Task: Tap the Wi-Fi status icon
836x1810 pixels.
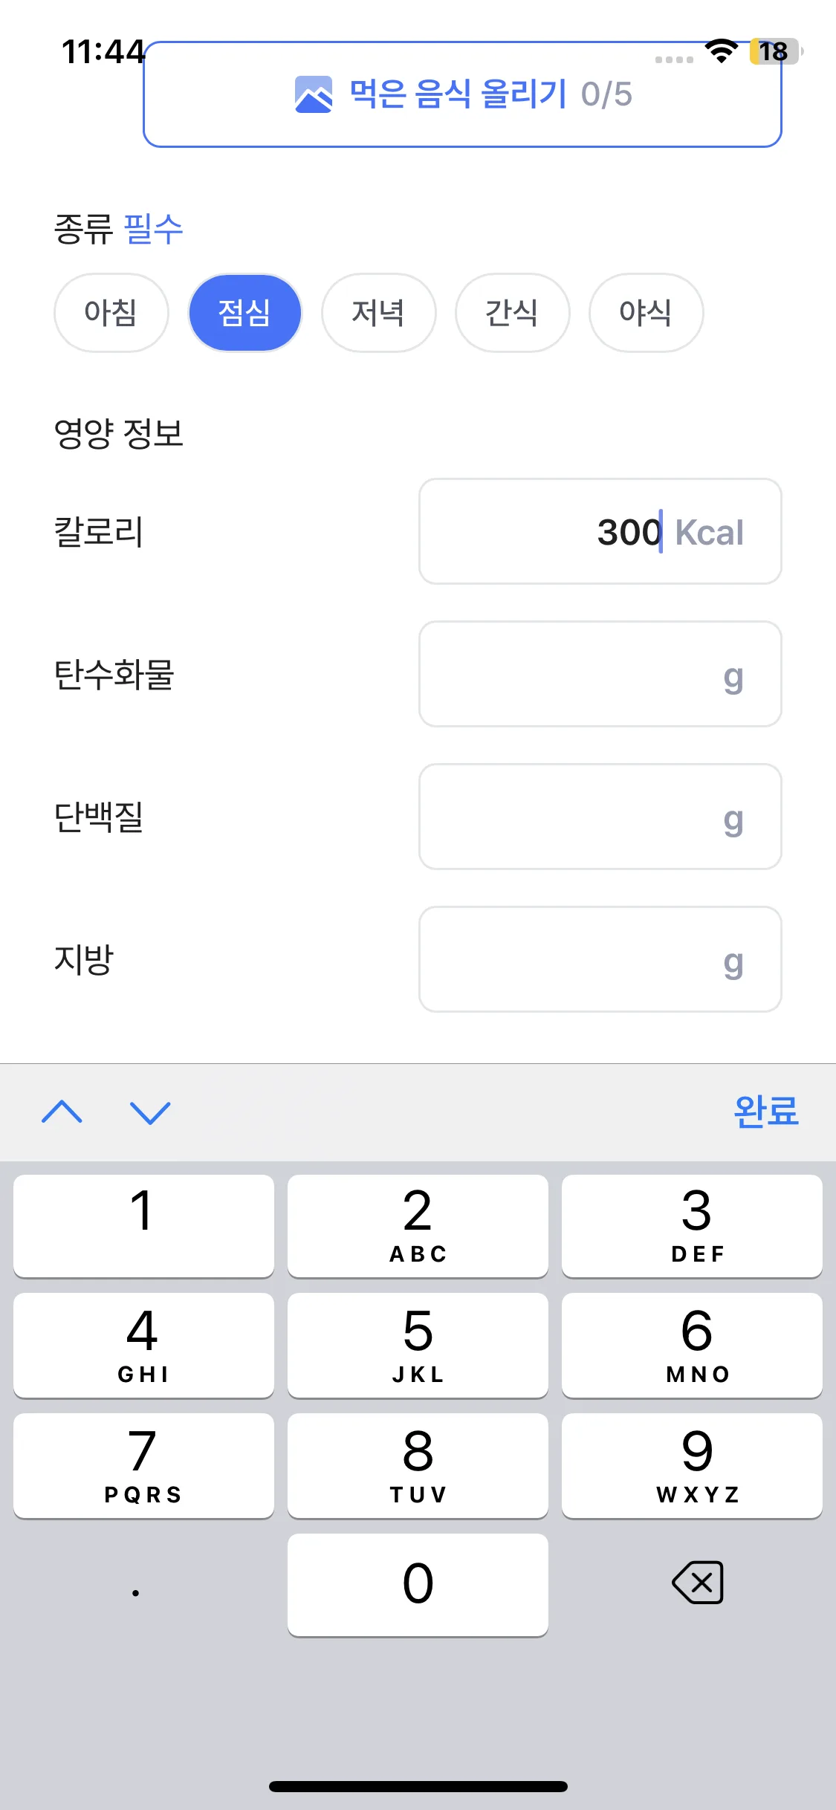Action: [721, 51]
